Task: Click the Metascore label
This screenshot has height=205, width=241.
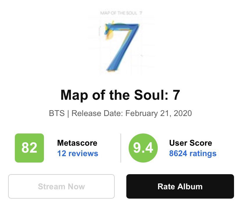Action: [x=77, y=143]
